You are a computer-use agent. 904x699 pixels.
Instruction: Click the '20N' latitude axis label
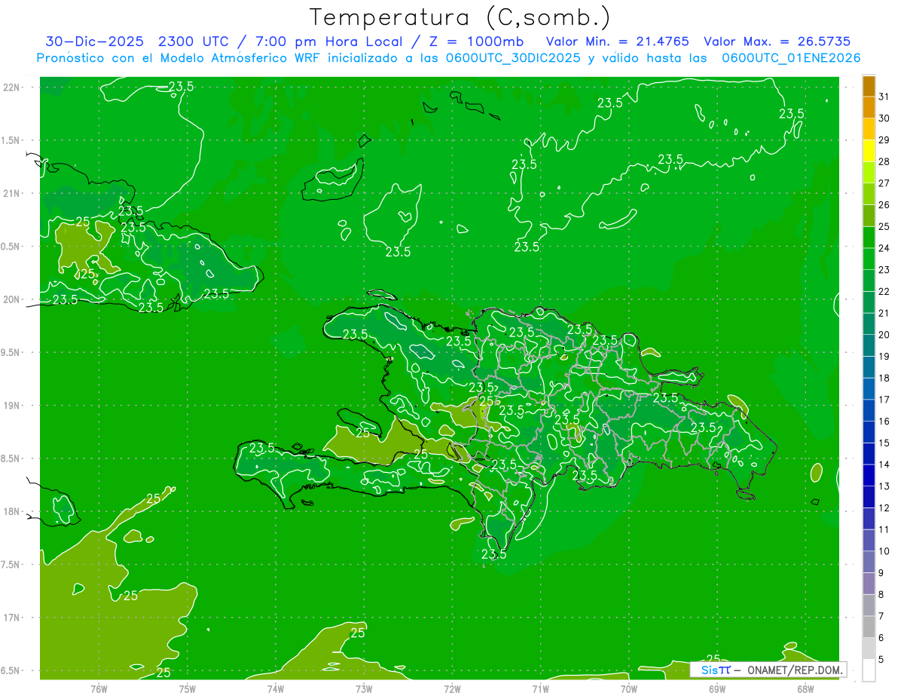point(11,299)
